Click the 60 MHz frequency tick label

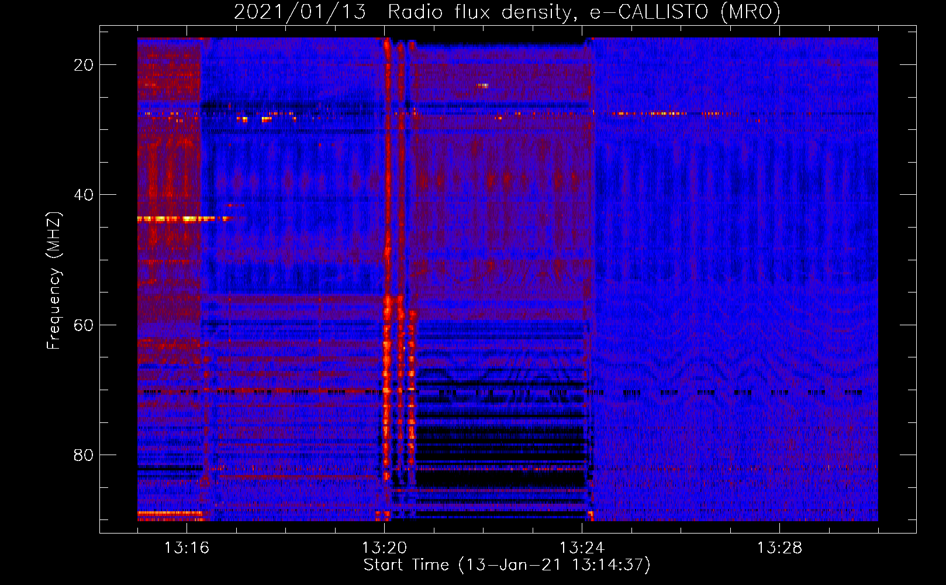(84, 325)
